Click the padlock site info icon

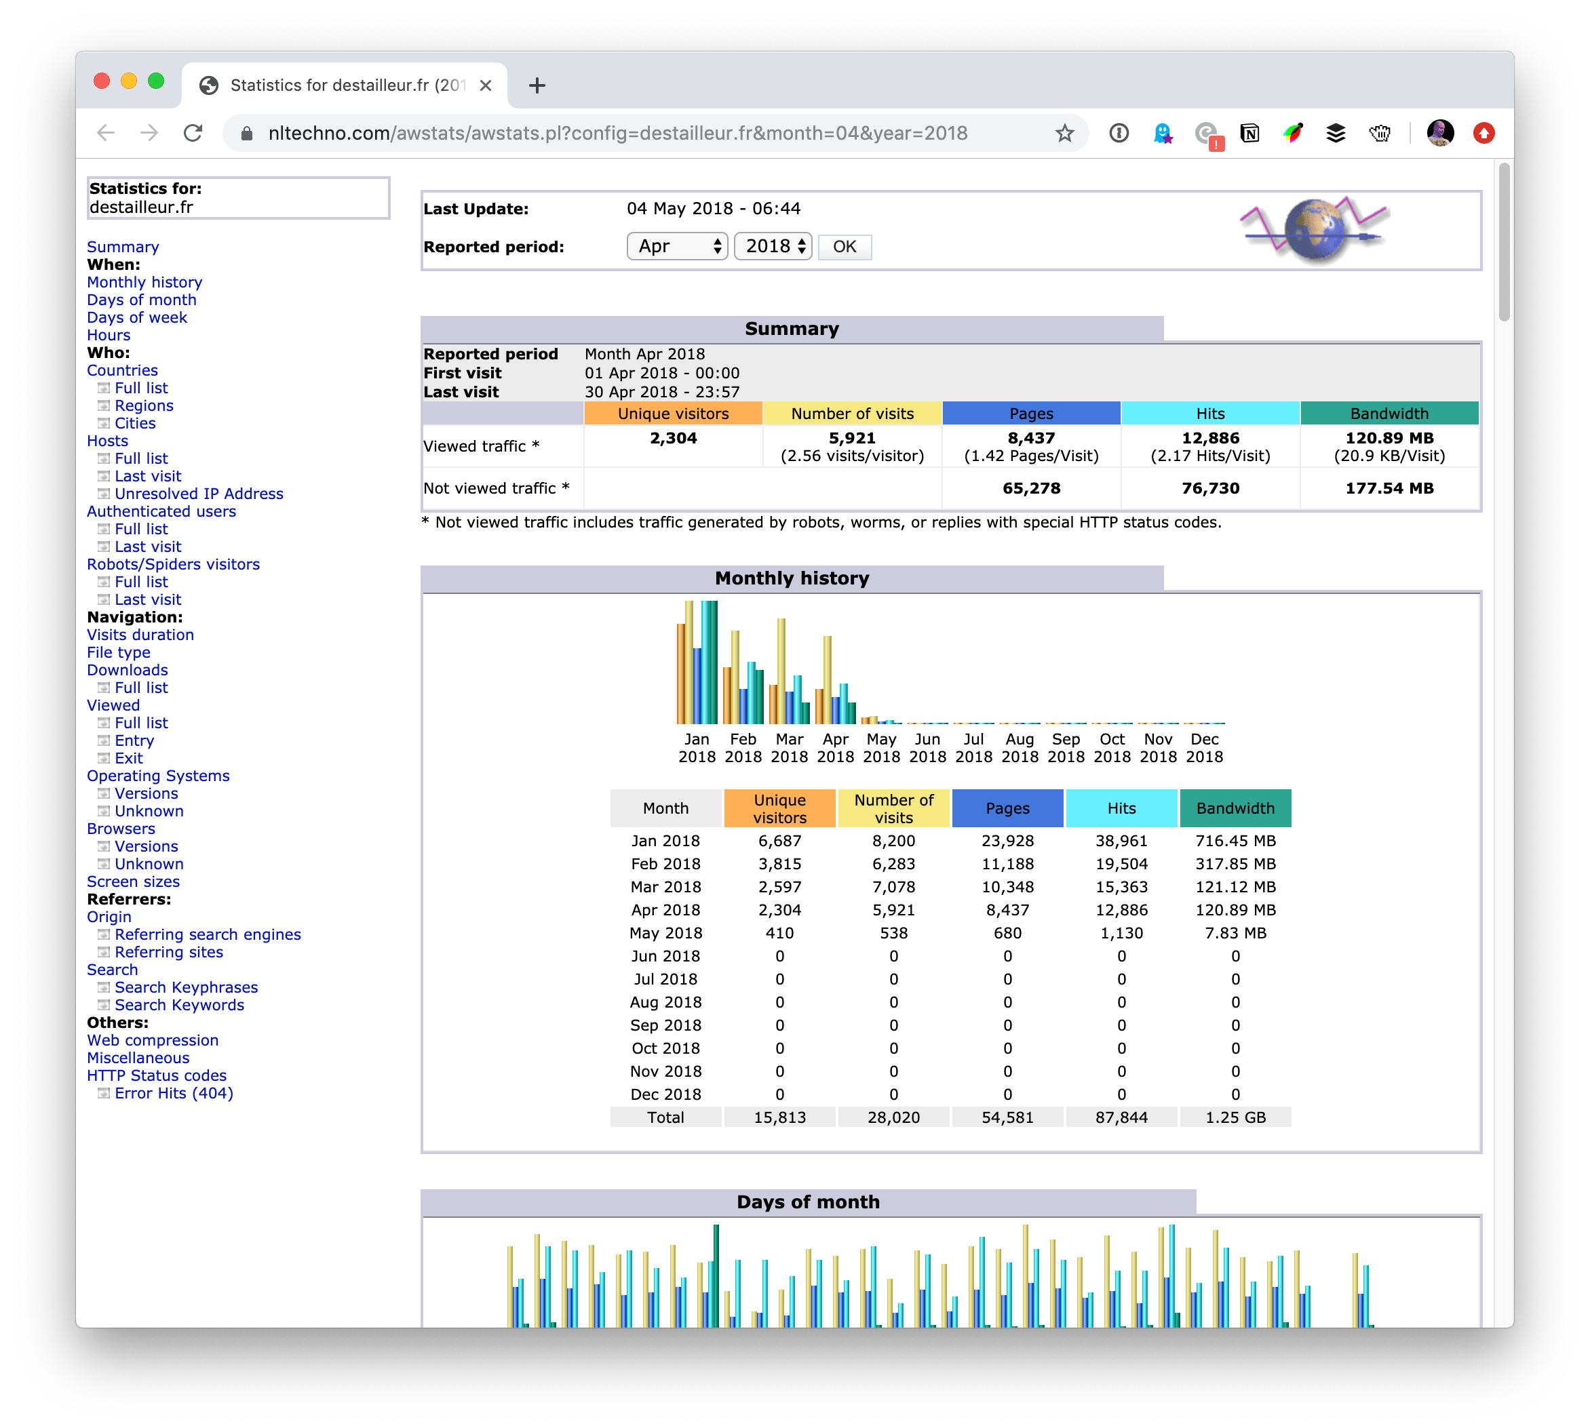(246, 134)
